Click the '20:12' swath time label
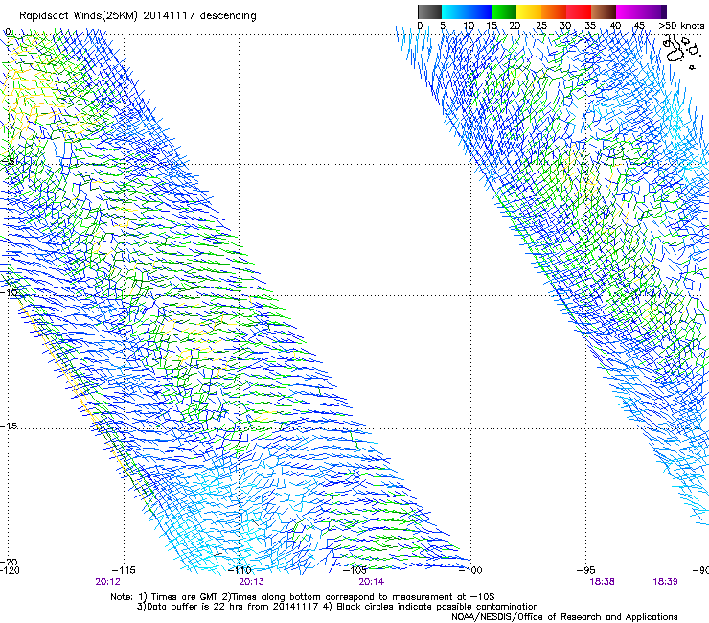Screen dimensions: 709x623 [x=107, y=582]
